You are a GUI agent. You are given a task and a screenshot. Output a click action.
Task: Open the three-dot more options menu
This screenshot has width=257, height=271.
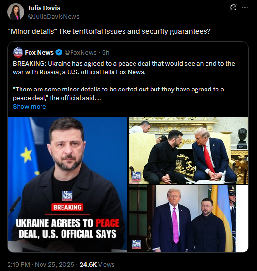tap(245, 8)
